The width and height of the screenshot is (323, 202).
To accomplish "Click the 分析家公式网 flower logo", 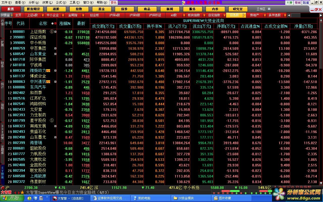I will pyautogui.click(x=279, y=194).
